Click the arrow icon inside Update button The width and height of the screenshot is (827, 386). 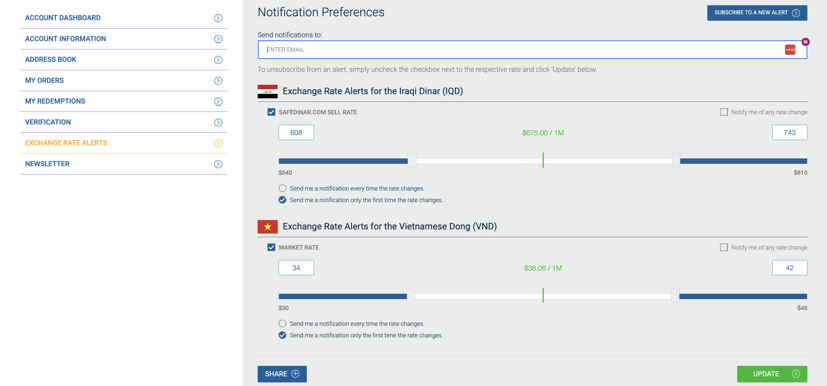point(795,374)
